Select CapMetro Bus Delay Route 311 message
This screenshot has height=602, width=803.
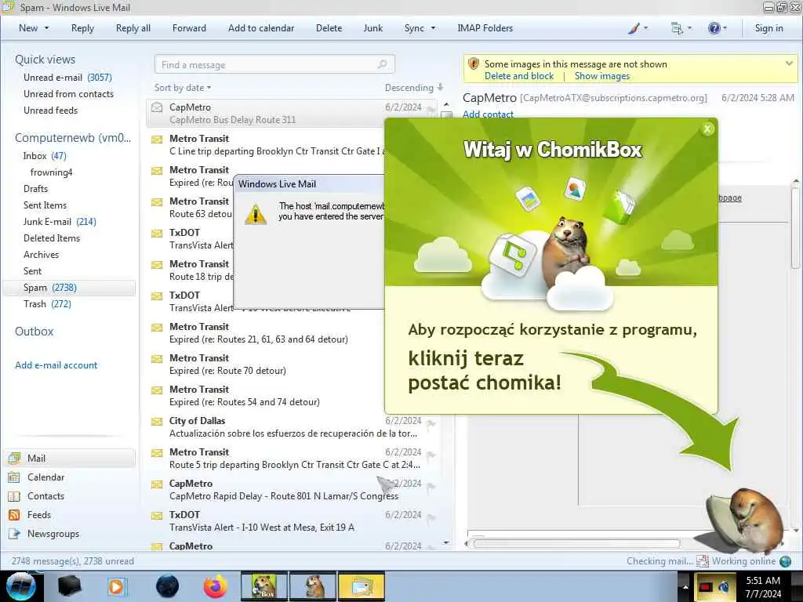tap(292, 113)
